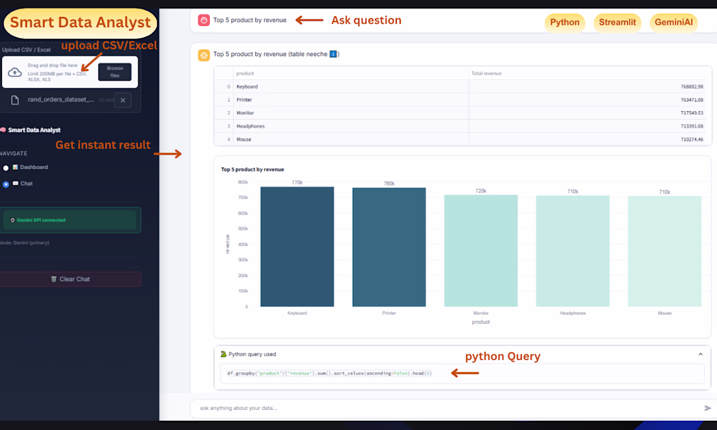The width and height of the screenshot is (717, 430).
Task: Click the Monitor bar in the chart
Action: point(481,251)
